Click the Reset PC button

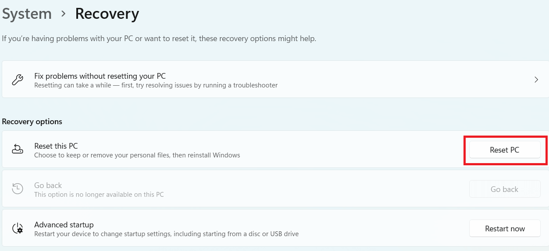505,150
